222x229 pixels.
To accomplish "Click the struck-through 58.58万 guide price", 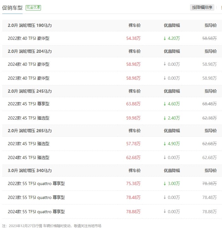I will pyautogui.click(x=209, y=38).
